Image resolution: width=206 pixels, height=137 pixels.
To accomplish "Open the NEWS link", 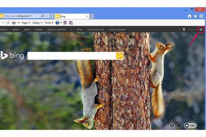I will pos(27,30).
